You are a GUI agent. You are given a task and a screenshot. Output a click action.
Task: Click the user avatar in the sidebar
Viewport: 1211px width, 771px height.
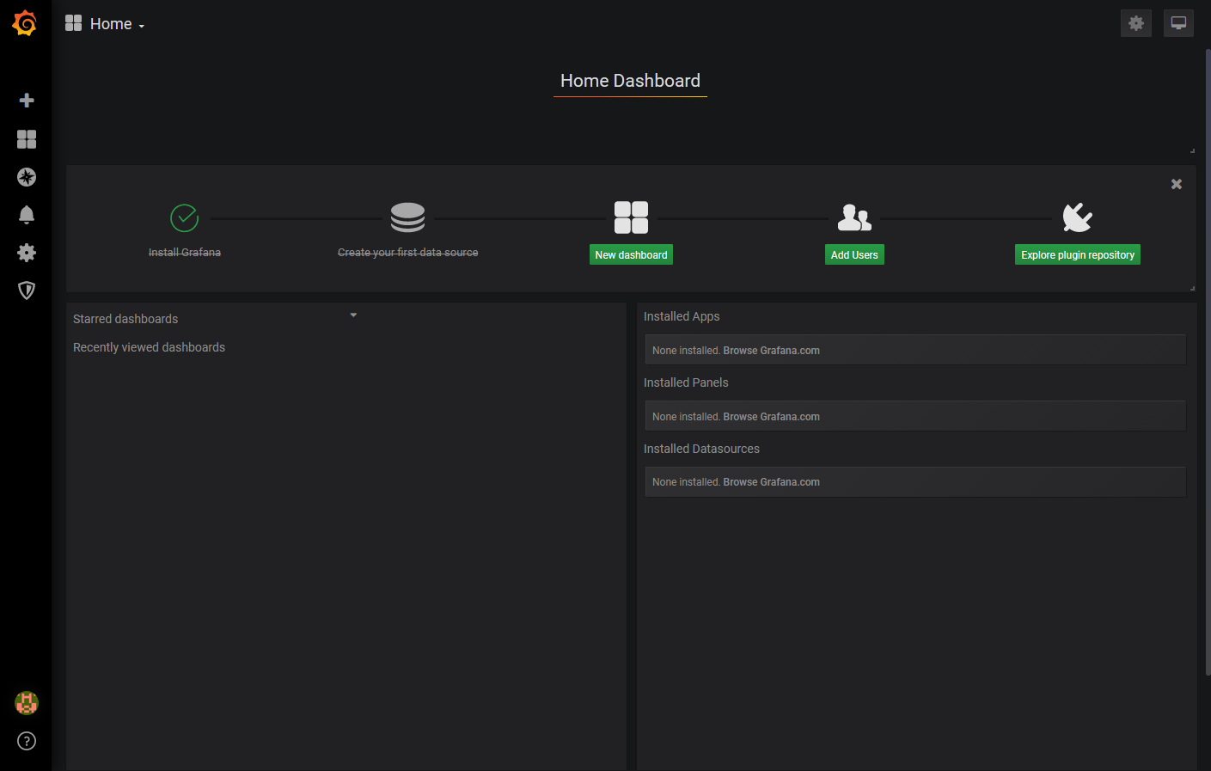coord(27,703)
